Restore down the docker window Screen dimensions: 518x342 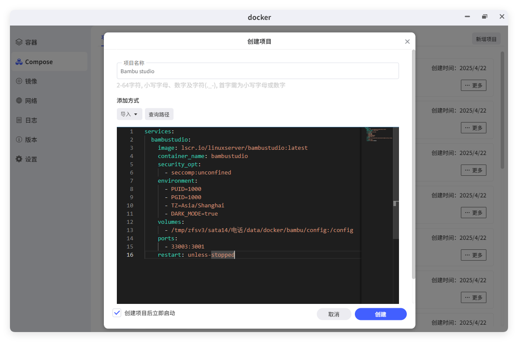coord(484,16)
